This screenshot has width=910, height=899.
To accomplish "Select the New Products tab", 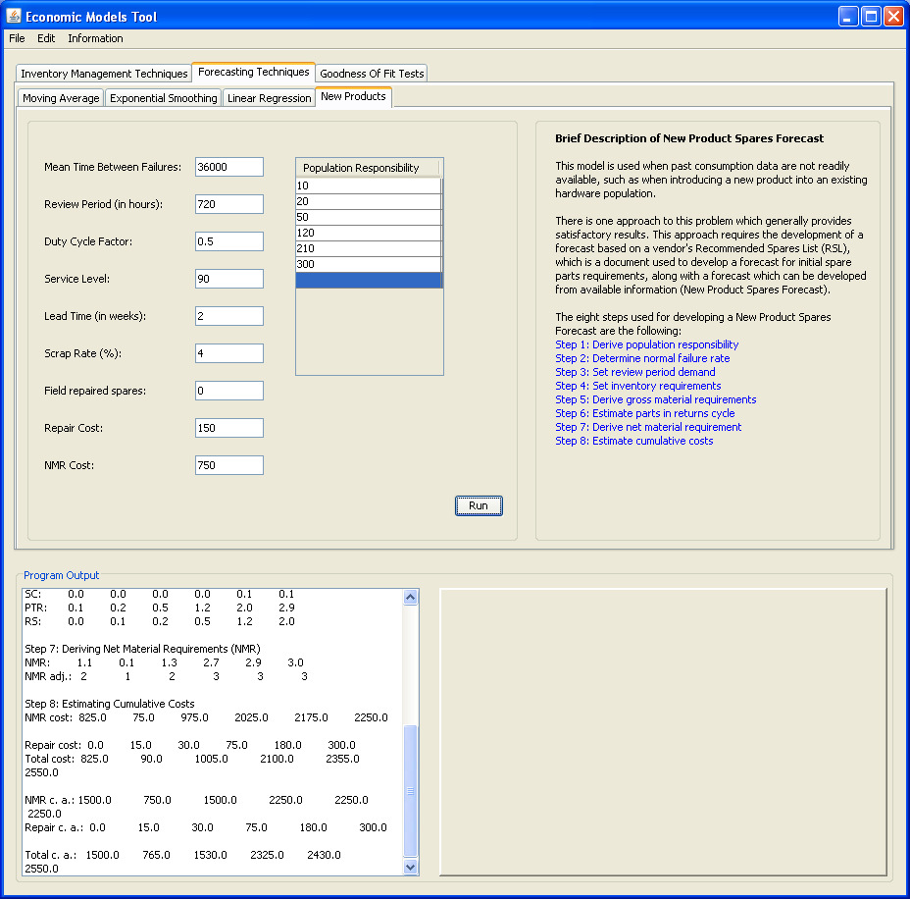I will click(x=353, y=97).
